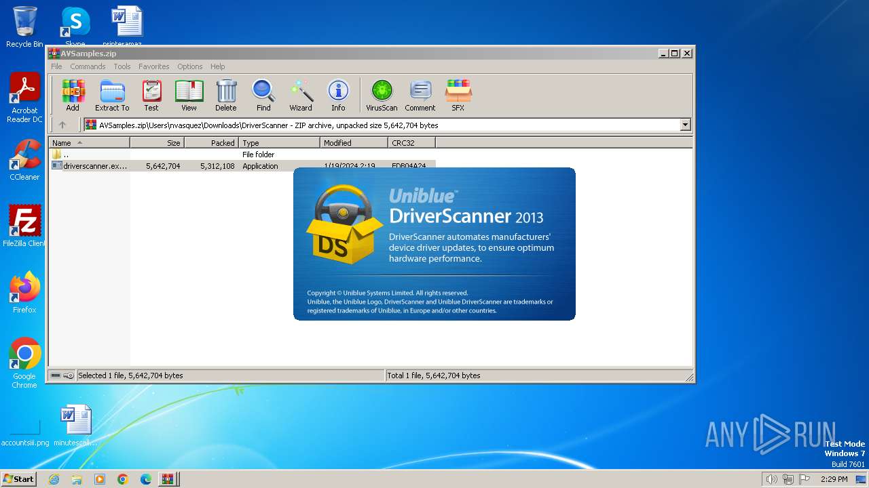
Task: Click the Internet Explorer taskbar icon
Action: tap(54, 479)
